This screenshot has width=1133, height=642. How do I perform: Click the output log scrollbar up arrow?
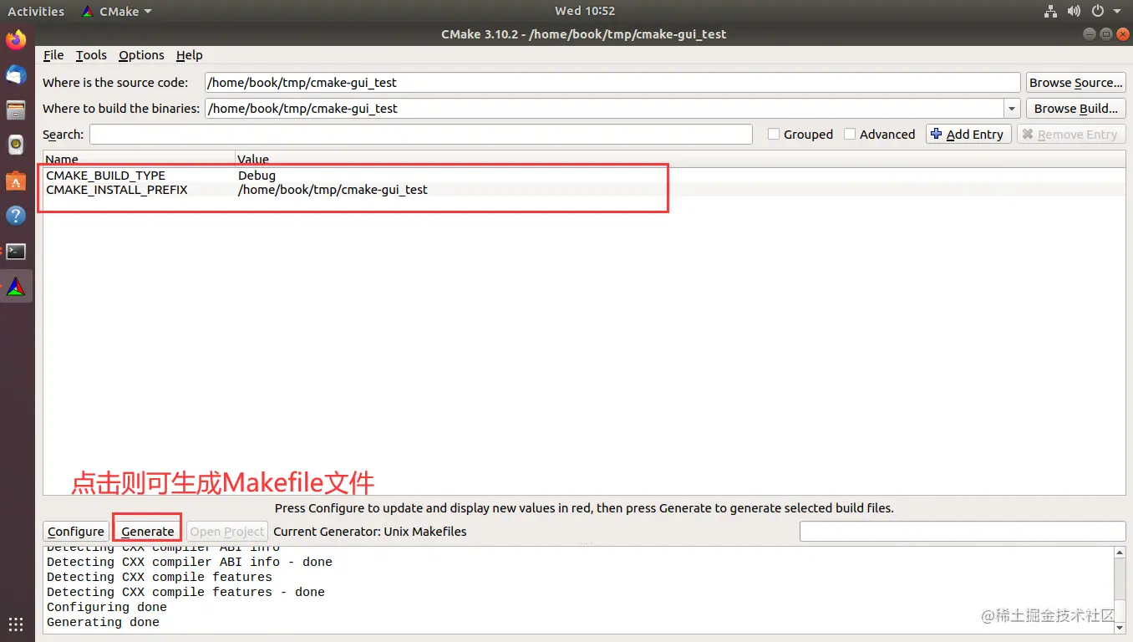pyautogui.click(x=1120, y=553)
